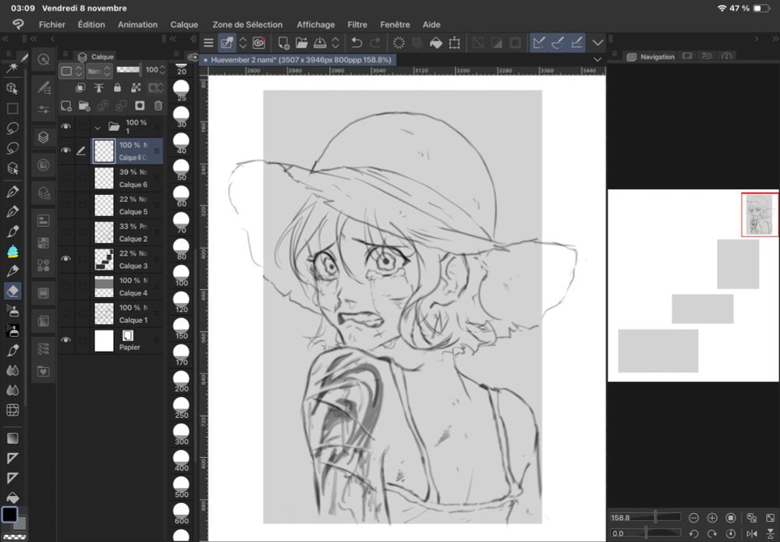Screen dimensions: 780x542
Task: Create a new canvas with the new-file icon
Action: tap(284, 43)
